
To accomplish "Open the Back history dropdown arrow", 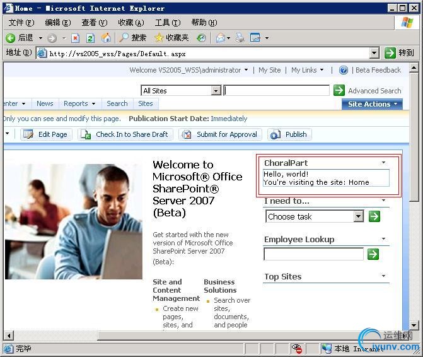I will click(40, 38).
